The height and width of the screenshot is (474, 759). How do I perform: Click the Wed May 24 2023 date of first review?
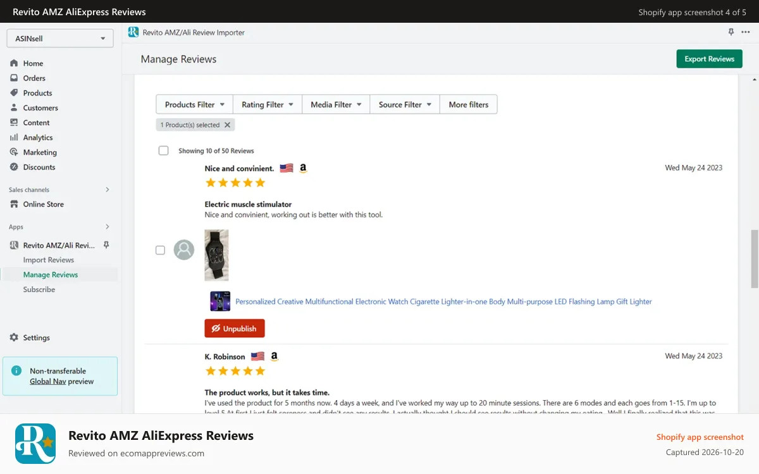tap(693, 168)
